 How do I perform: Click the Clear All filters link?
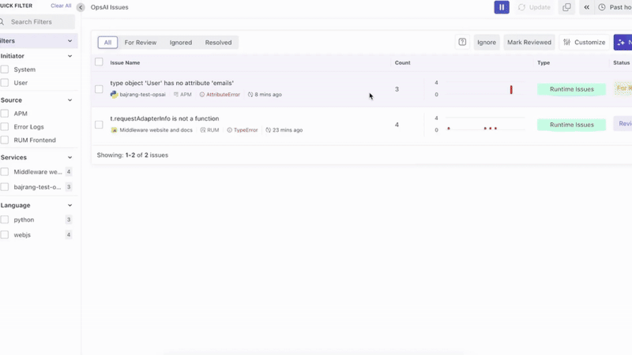point(61,6)
